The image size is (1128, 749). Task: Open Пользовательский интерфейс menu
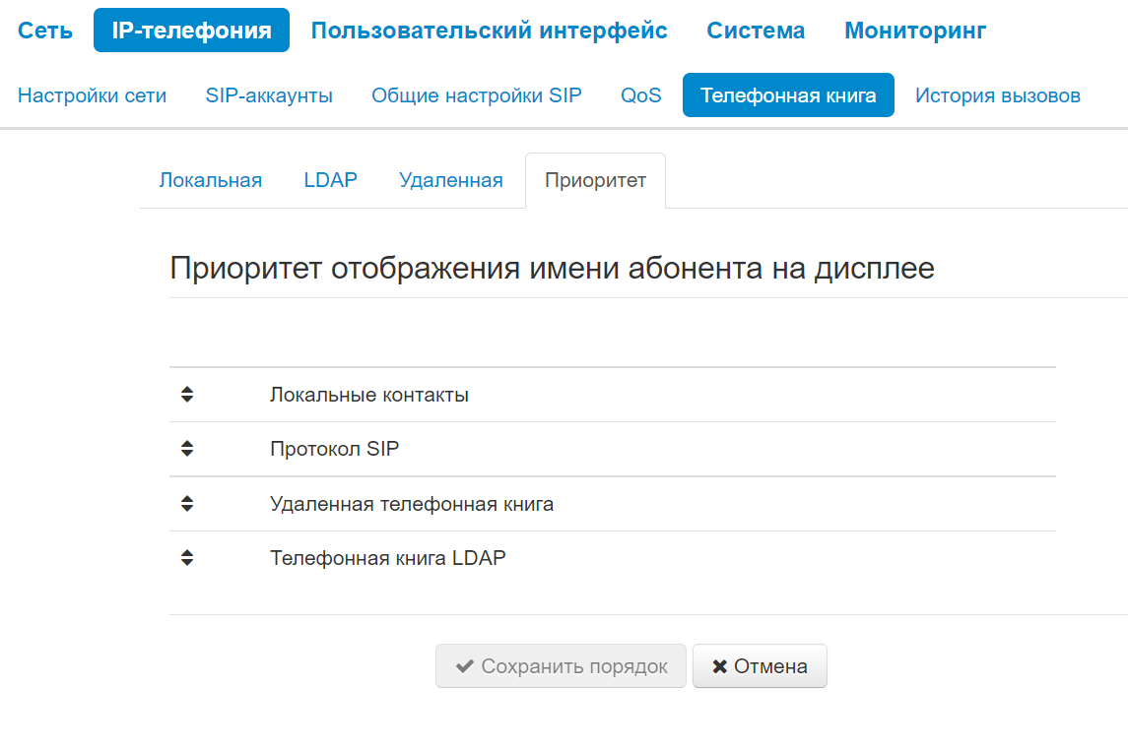[x=489, y=31]
